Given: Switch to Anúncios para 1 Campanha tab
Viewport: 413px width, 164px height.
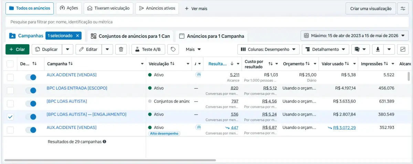Looking at the screenshot, I should 211,36.
